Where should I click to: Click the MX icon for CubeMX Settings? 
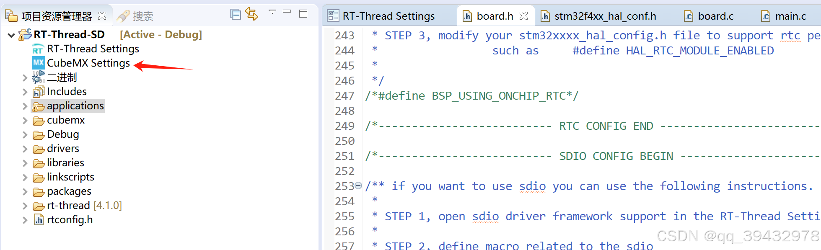point(38,63)
